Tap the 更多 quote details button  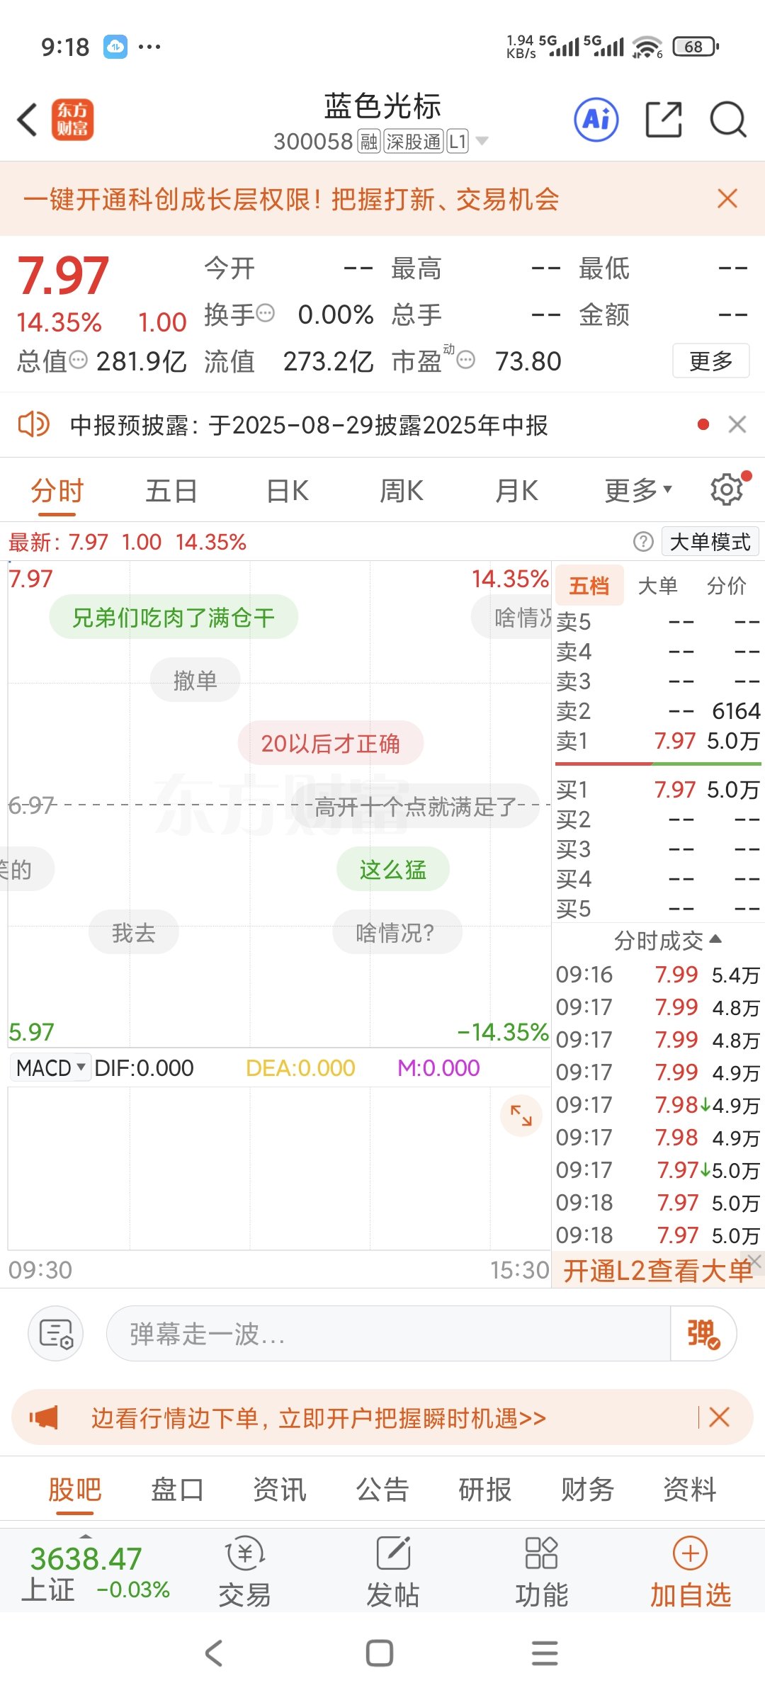coord(710,361)
